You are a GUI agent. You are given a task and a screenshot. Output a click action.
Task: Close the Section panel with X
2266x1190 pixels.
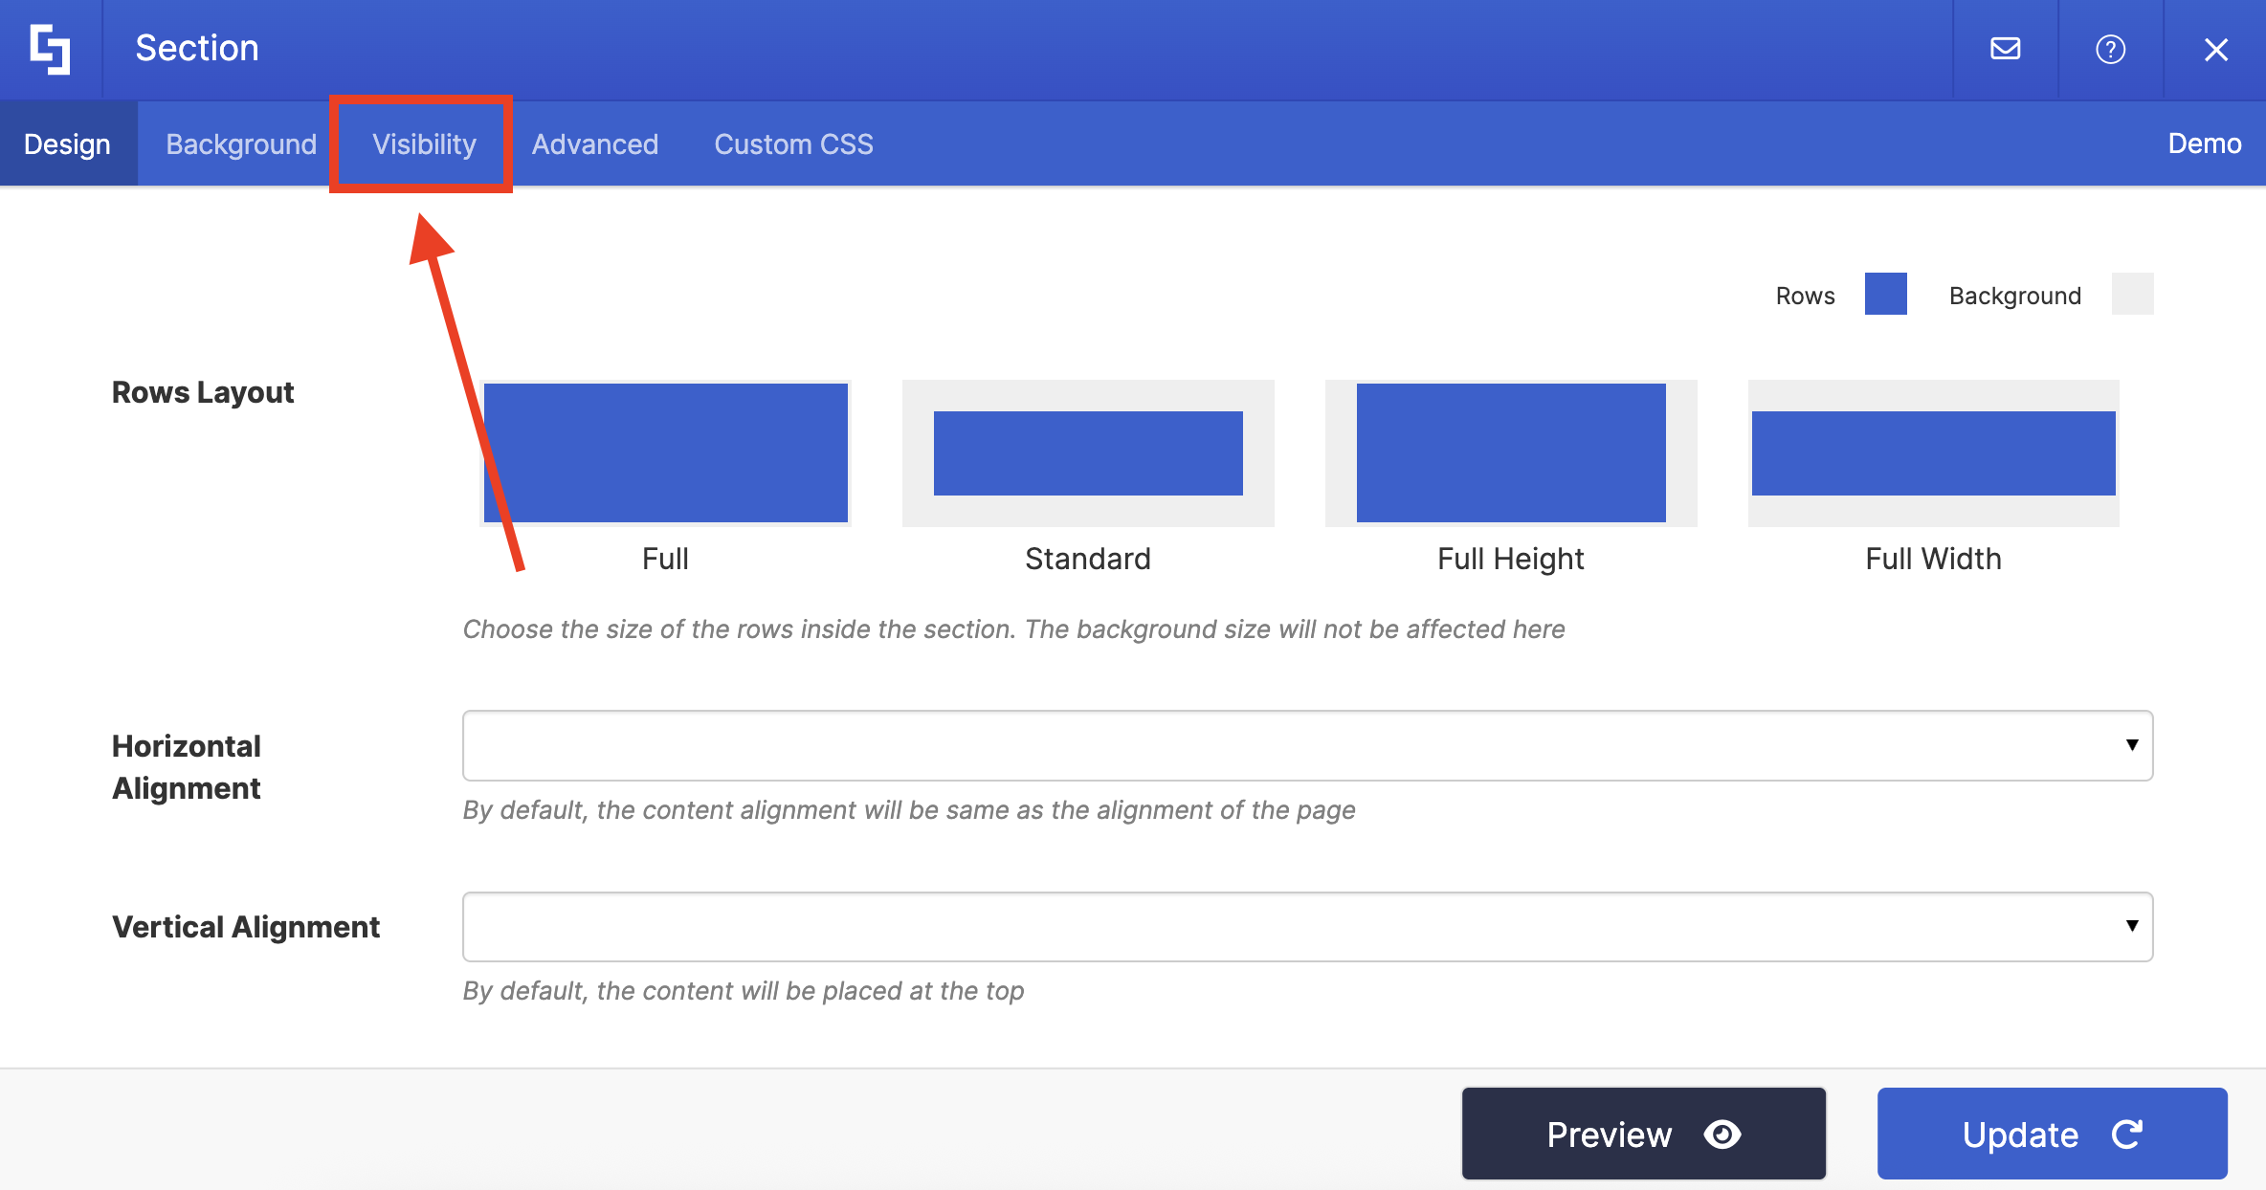[2215, 50]
